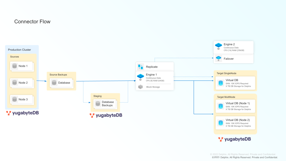Select the Production Cluster label

(19, 50)
